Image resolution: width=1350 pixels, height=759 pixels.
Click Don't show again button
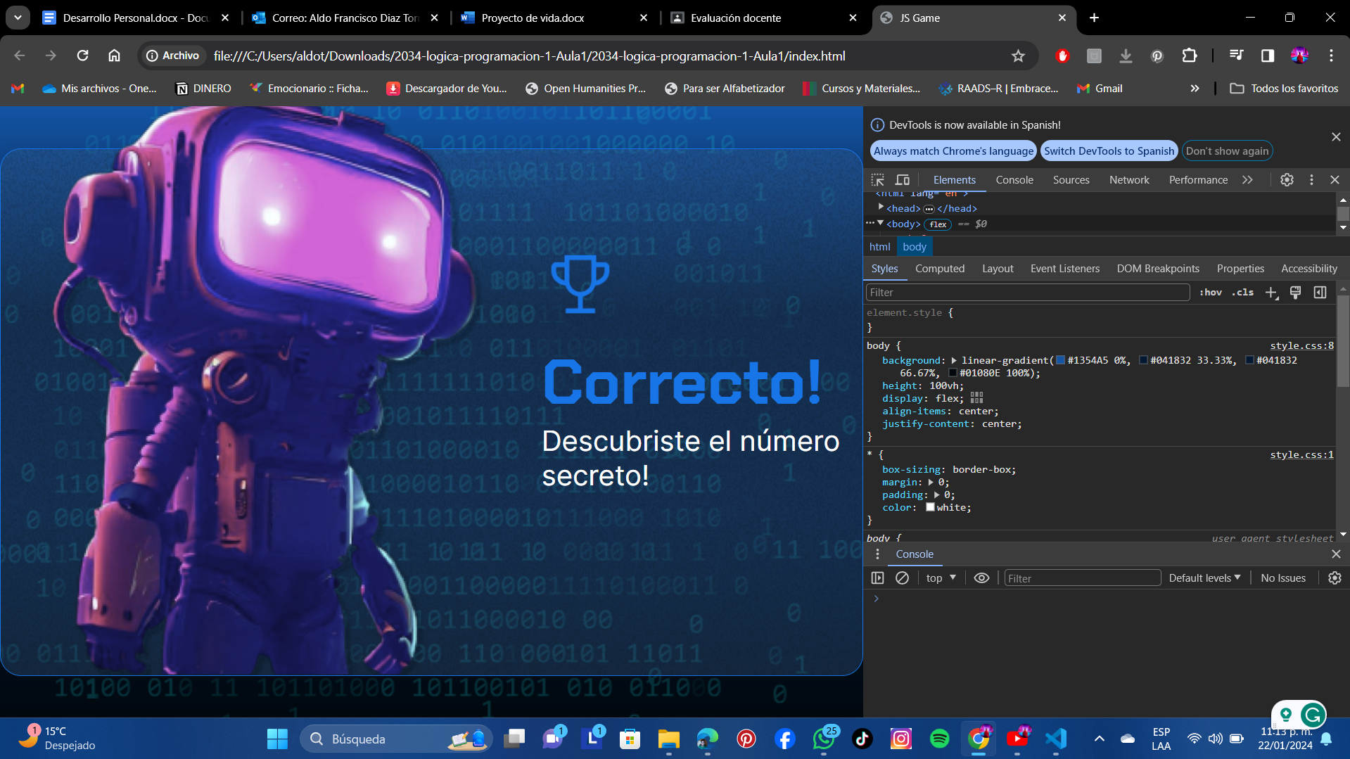click(1227, 151)
